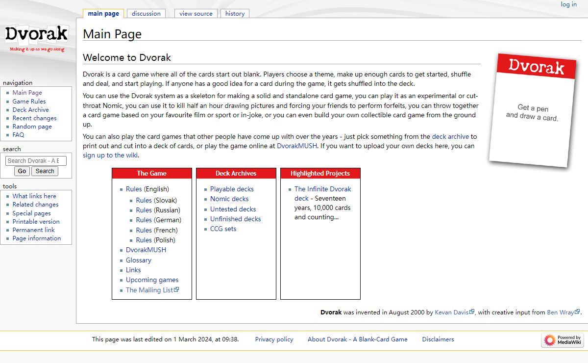Viewport: 588px width, 363px height.
Task: Open The Infinite Dvorak deck link
Action: [x=323, y=194]
